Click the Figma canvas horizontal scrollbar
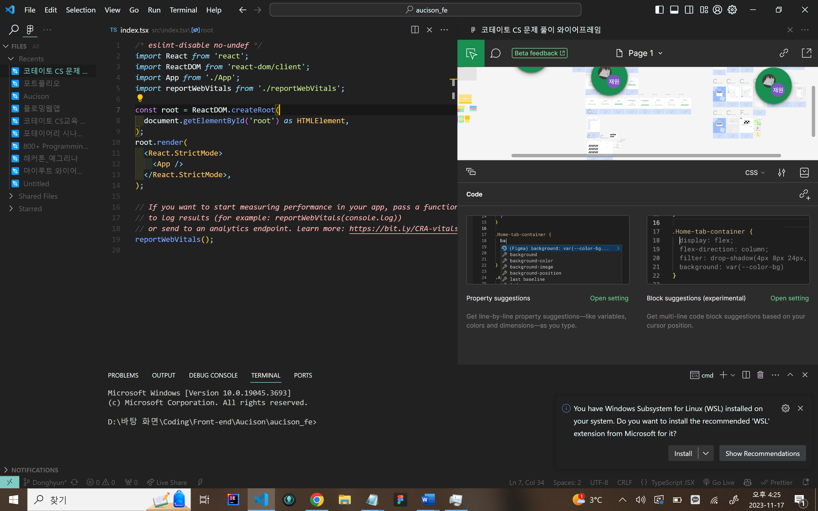 [x=646, y=156]
